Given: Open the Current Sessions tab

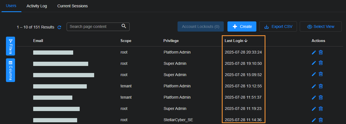Looking at the screenshot, I should pyautogui.click(x=72, y=6).
